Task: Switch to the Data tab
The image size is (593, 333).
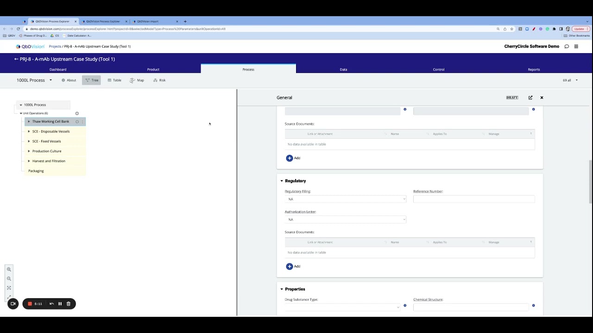Action: 343,69
